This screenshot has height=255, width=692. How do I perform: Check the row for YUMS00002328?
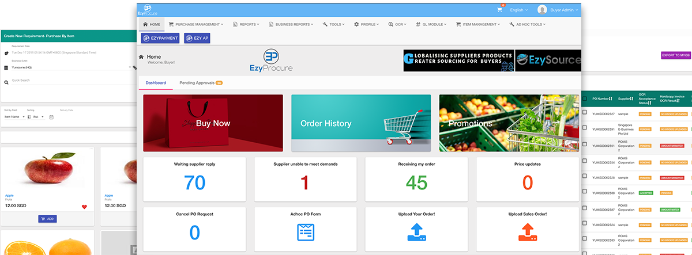[x=585, y=177]
